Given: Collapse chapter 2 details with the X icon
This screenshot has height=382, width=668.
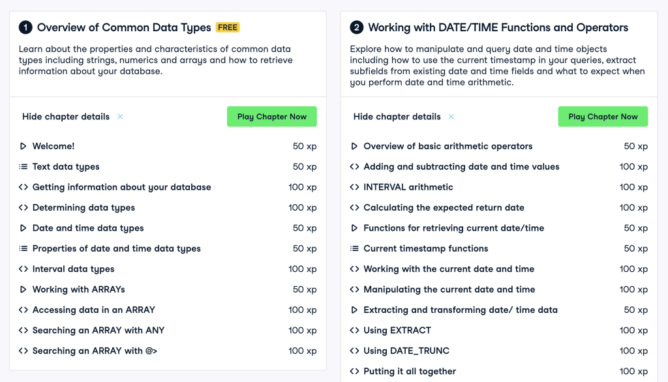Looking at the screenshot, I should pos(451,117).
